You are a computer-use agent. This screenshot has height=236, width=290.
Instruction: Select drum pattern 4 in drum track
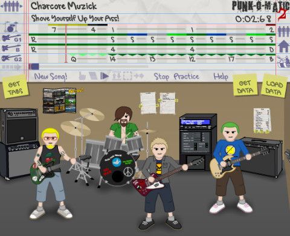[x=93, y=30]
